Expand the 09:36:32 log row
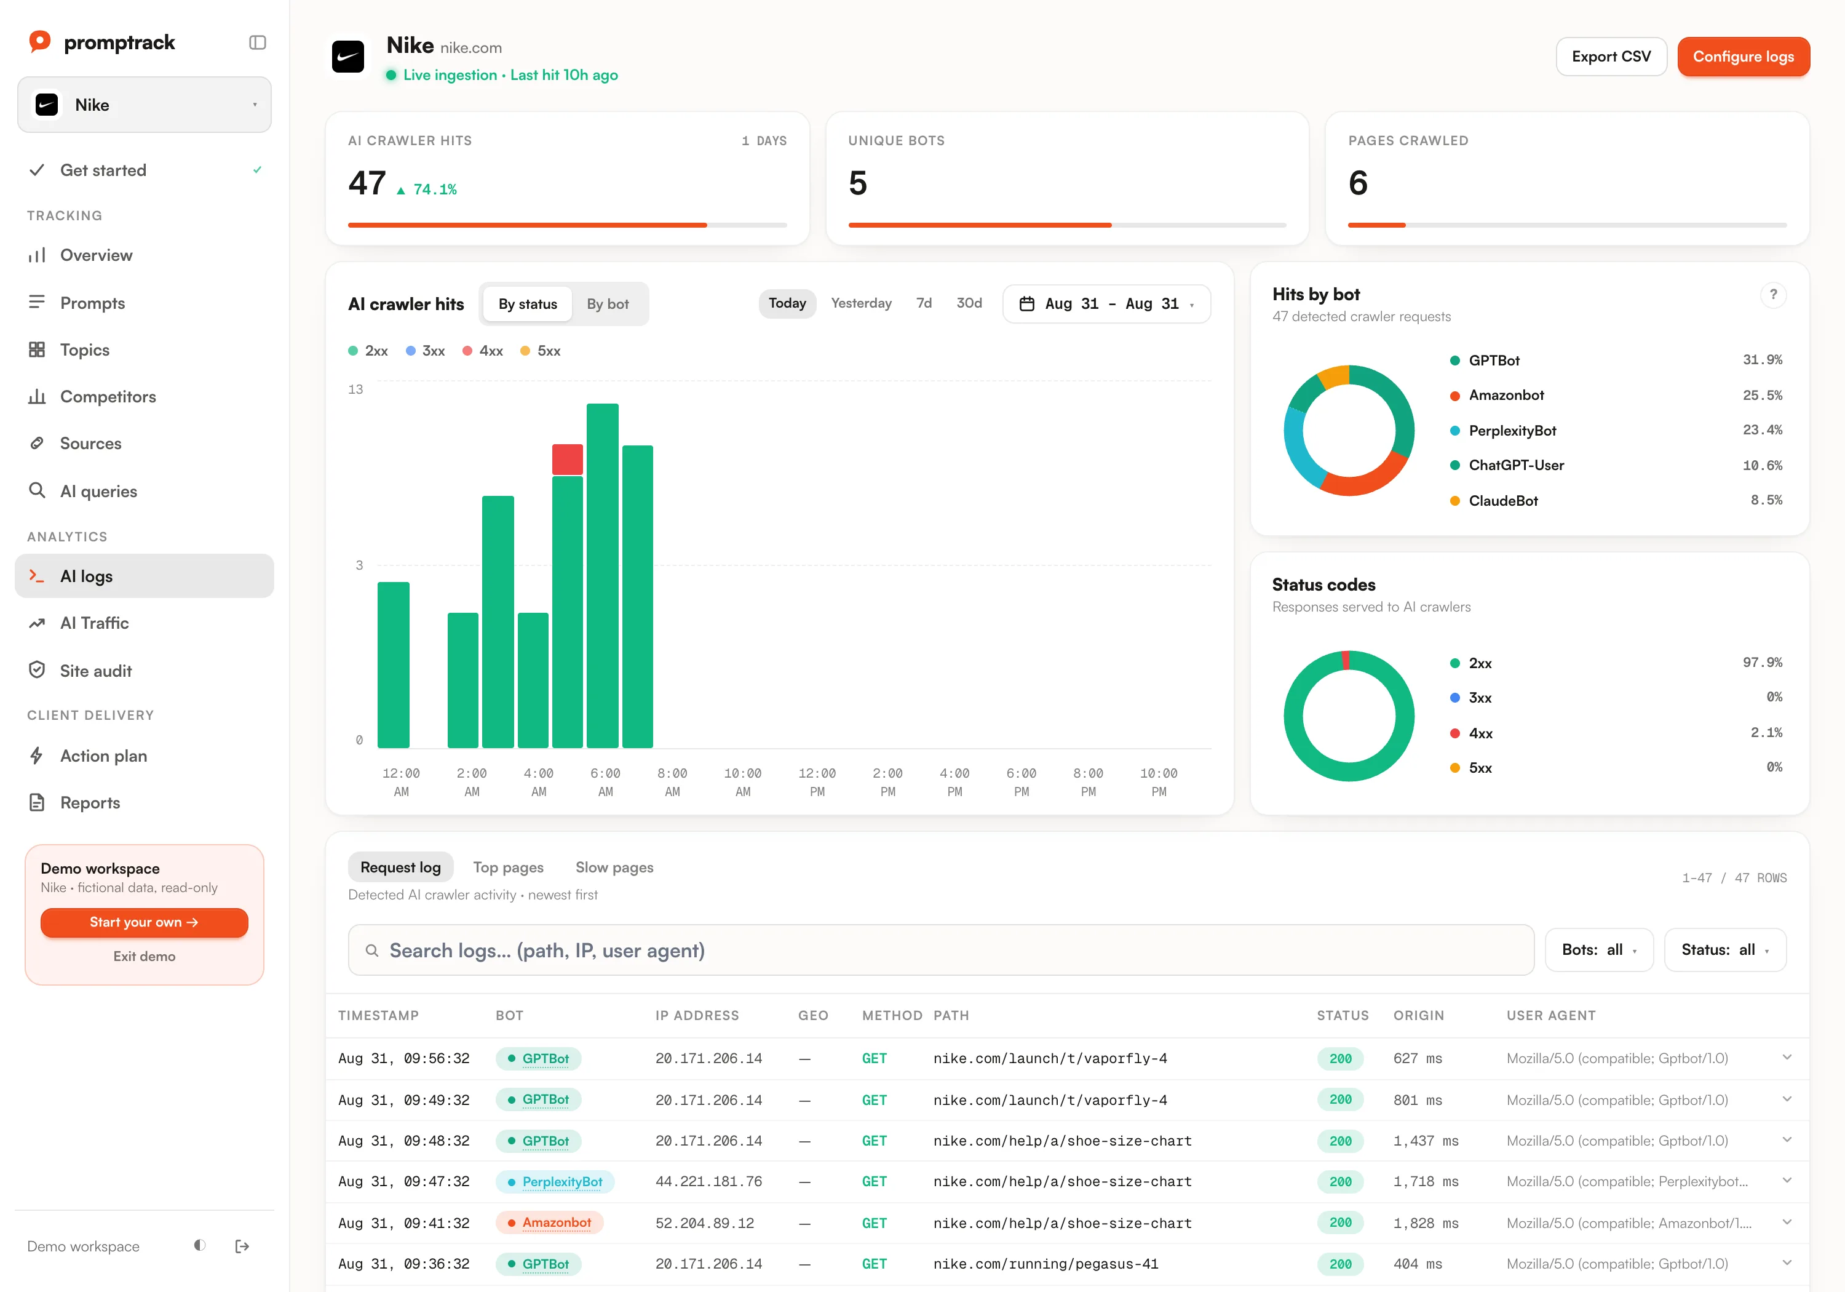1845x1292 pixels. (1787, 1263)
